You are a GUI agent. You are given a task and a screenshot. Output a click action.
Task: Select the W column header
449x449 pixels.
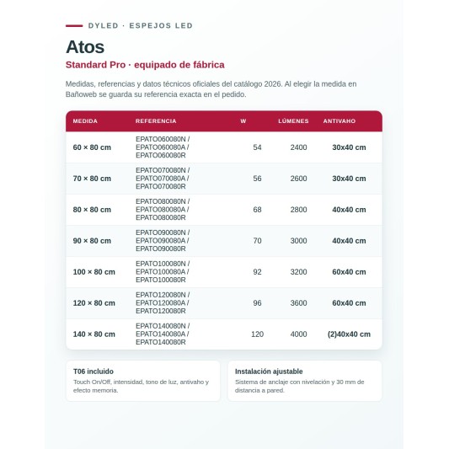pyautogui.click(x=243, y=121)
